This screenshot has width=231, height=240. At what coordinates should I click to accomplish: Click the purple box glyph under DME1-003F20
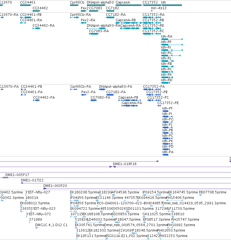(x=45, y=189)
